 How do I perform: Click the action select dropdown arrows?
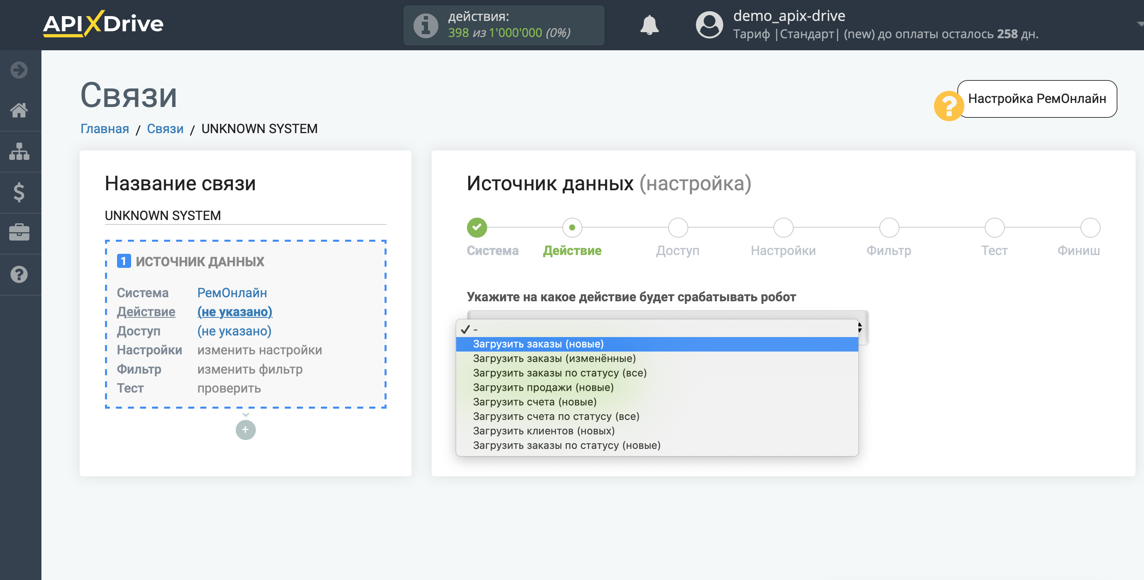(x=860, y=328)
